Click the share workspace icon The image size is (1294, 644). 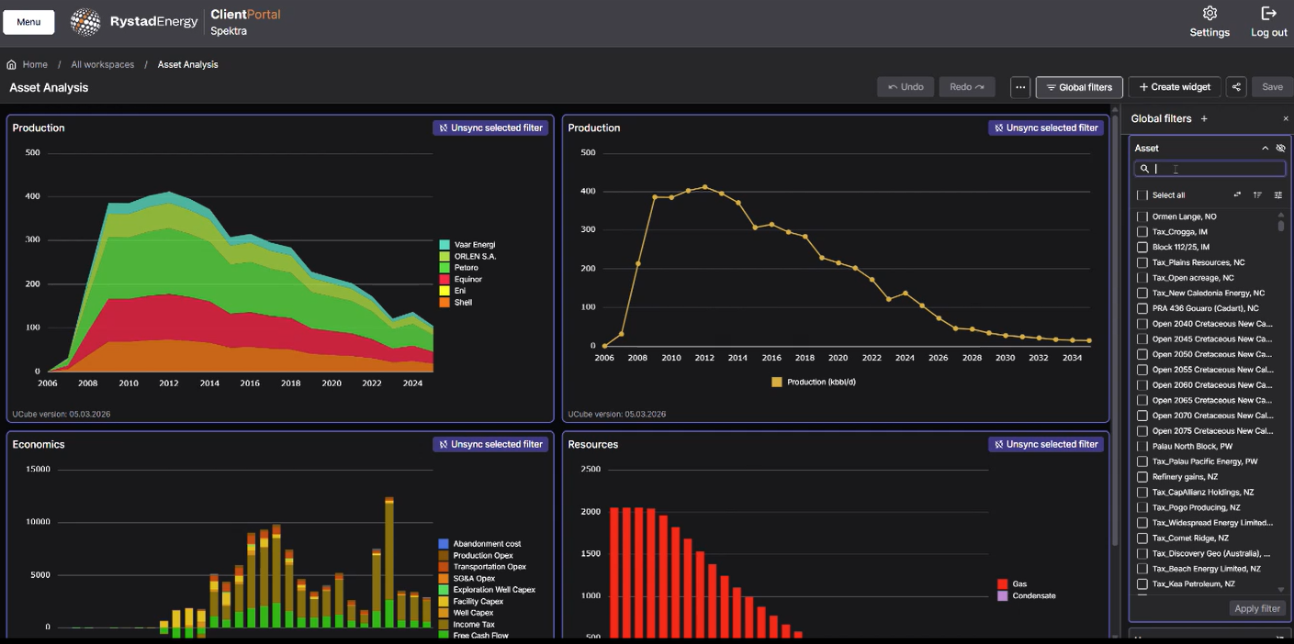1236,87
